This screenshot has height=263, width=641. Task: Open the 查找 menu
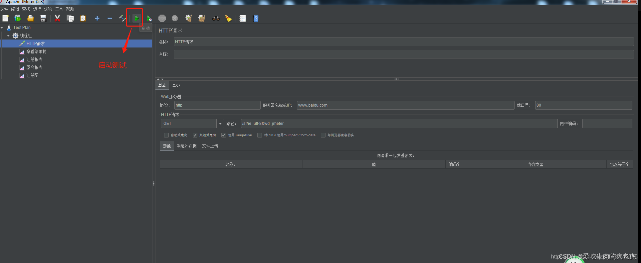[26, 9]
